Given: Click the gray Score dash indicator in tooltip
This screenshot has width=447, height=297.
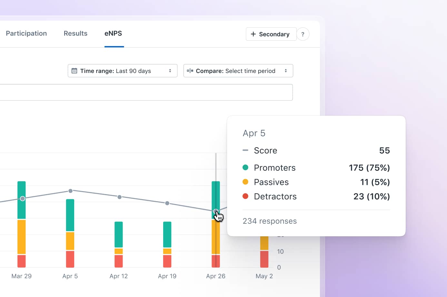Looking at the screenshot, I should 245,150.
